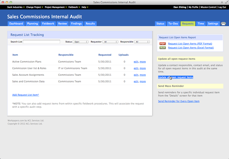The image size is (229, 159).
Task: Switch to the Planning tab
Action: pos(32,24)
